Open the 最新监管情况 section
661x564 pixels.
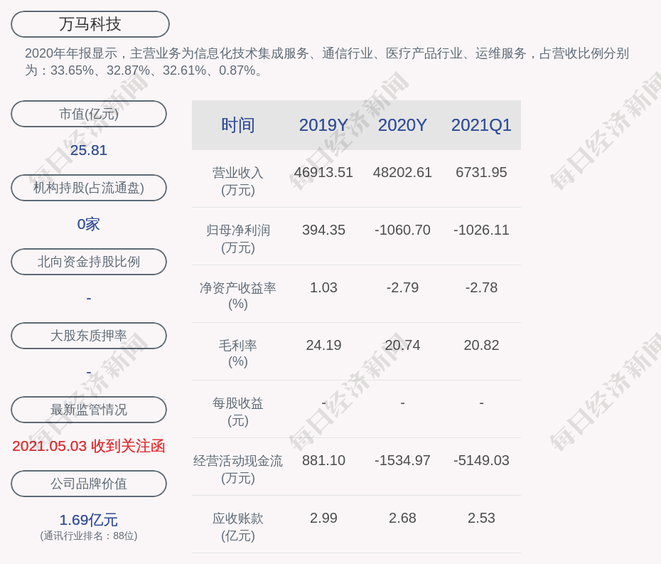pos(88,409)
